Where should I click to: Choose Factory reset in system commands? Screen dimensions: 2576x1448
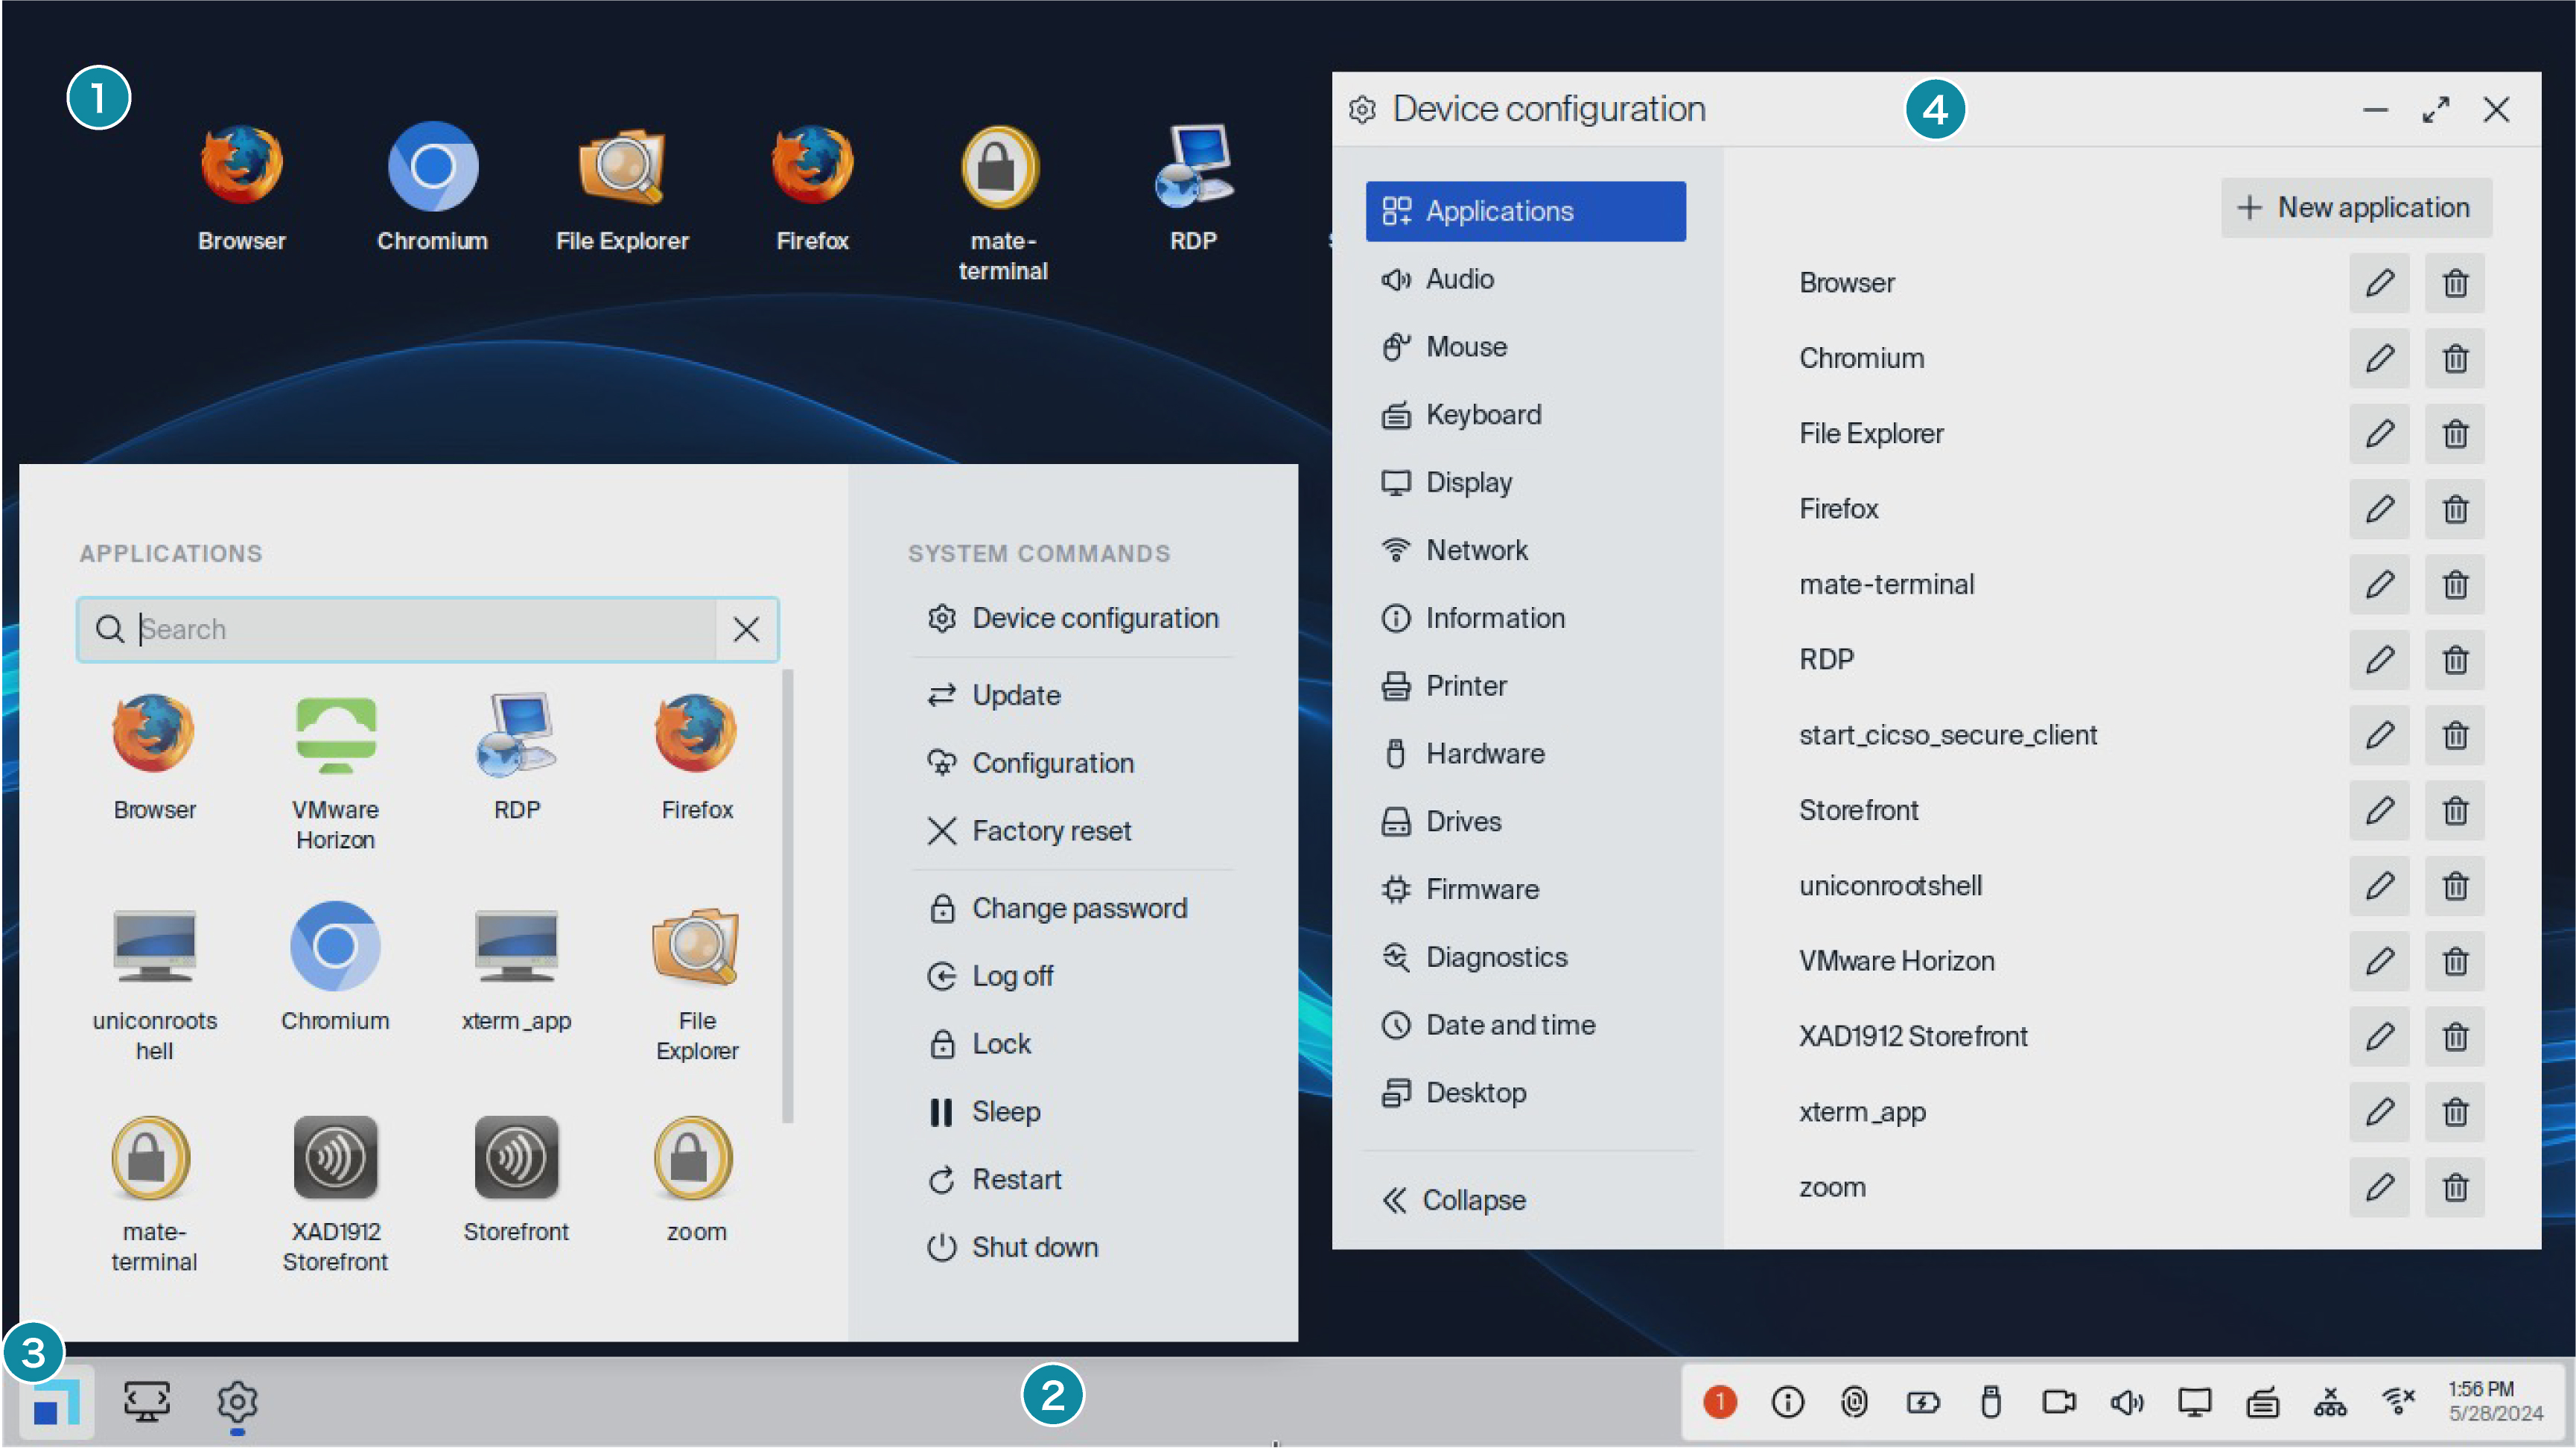[x=1049, y=831]
